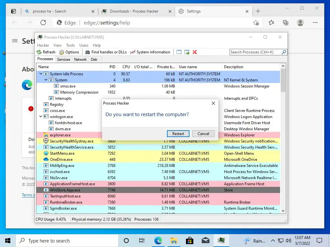Add this page to favorites star icon
The image size is (330, 247).
click(256, 23)
